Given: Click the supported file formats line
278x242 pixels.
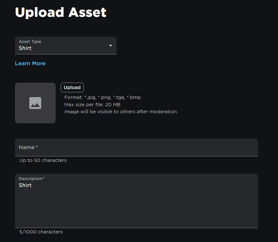Looking at the screenshot, I should coord(103,97).
